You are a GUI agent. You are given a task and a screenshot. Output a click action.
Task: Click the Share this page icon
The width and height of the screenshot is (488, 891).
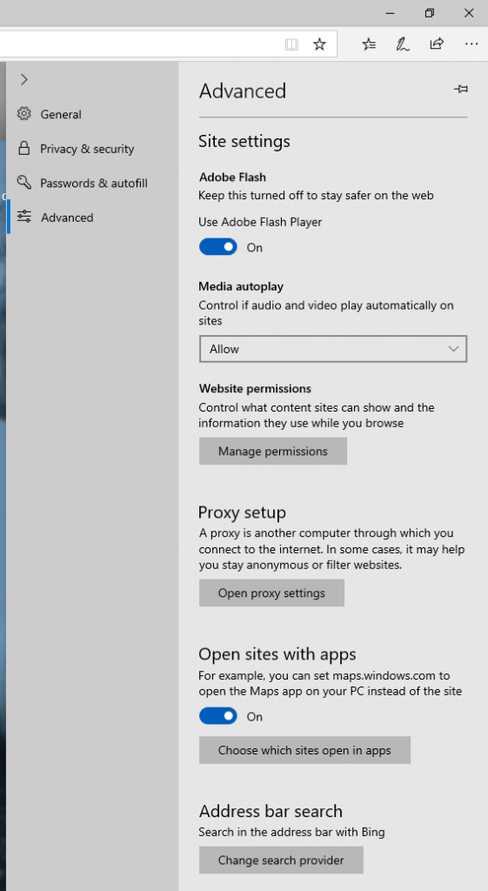437,44
